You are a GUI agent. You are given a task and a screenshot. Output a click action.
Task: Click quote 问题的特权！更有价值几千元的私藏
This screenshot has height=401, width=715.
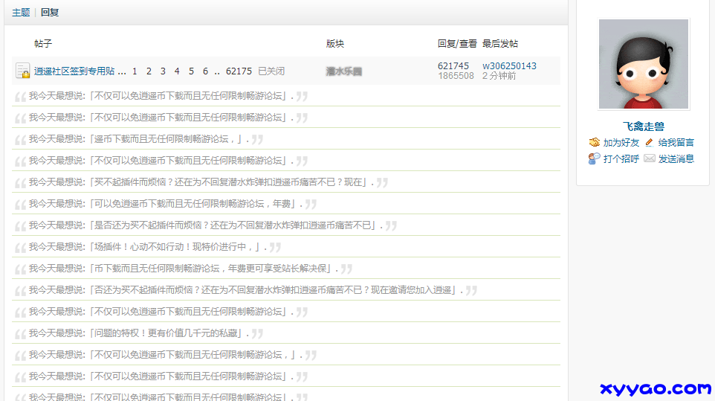coord(139,333)
